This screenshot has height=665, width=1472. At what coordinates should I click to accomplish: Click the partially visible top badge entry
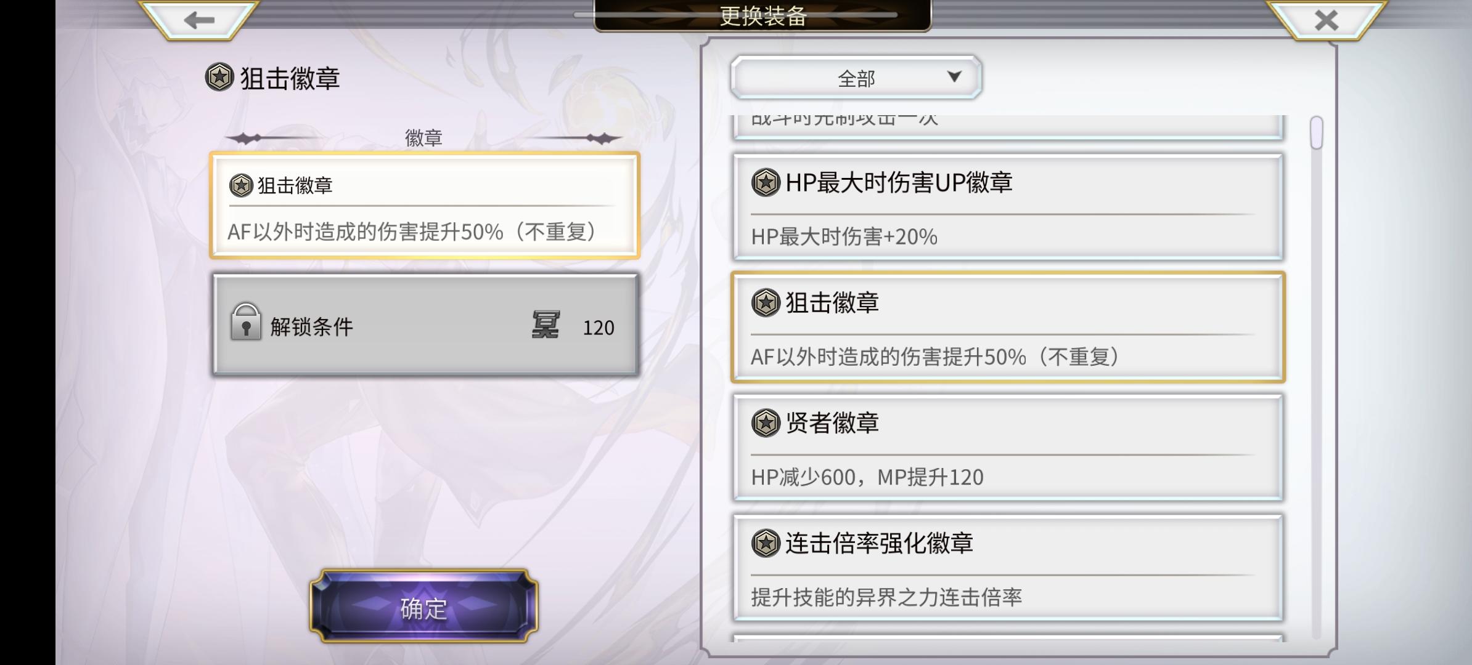[x=1007, y=126]
